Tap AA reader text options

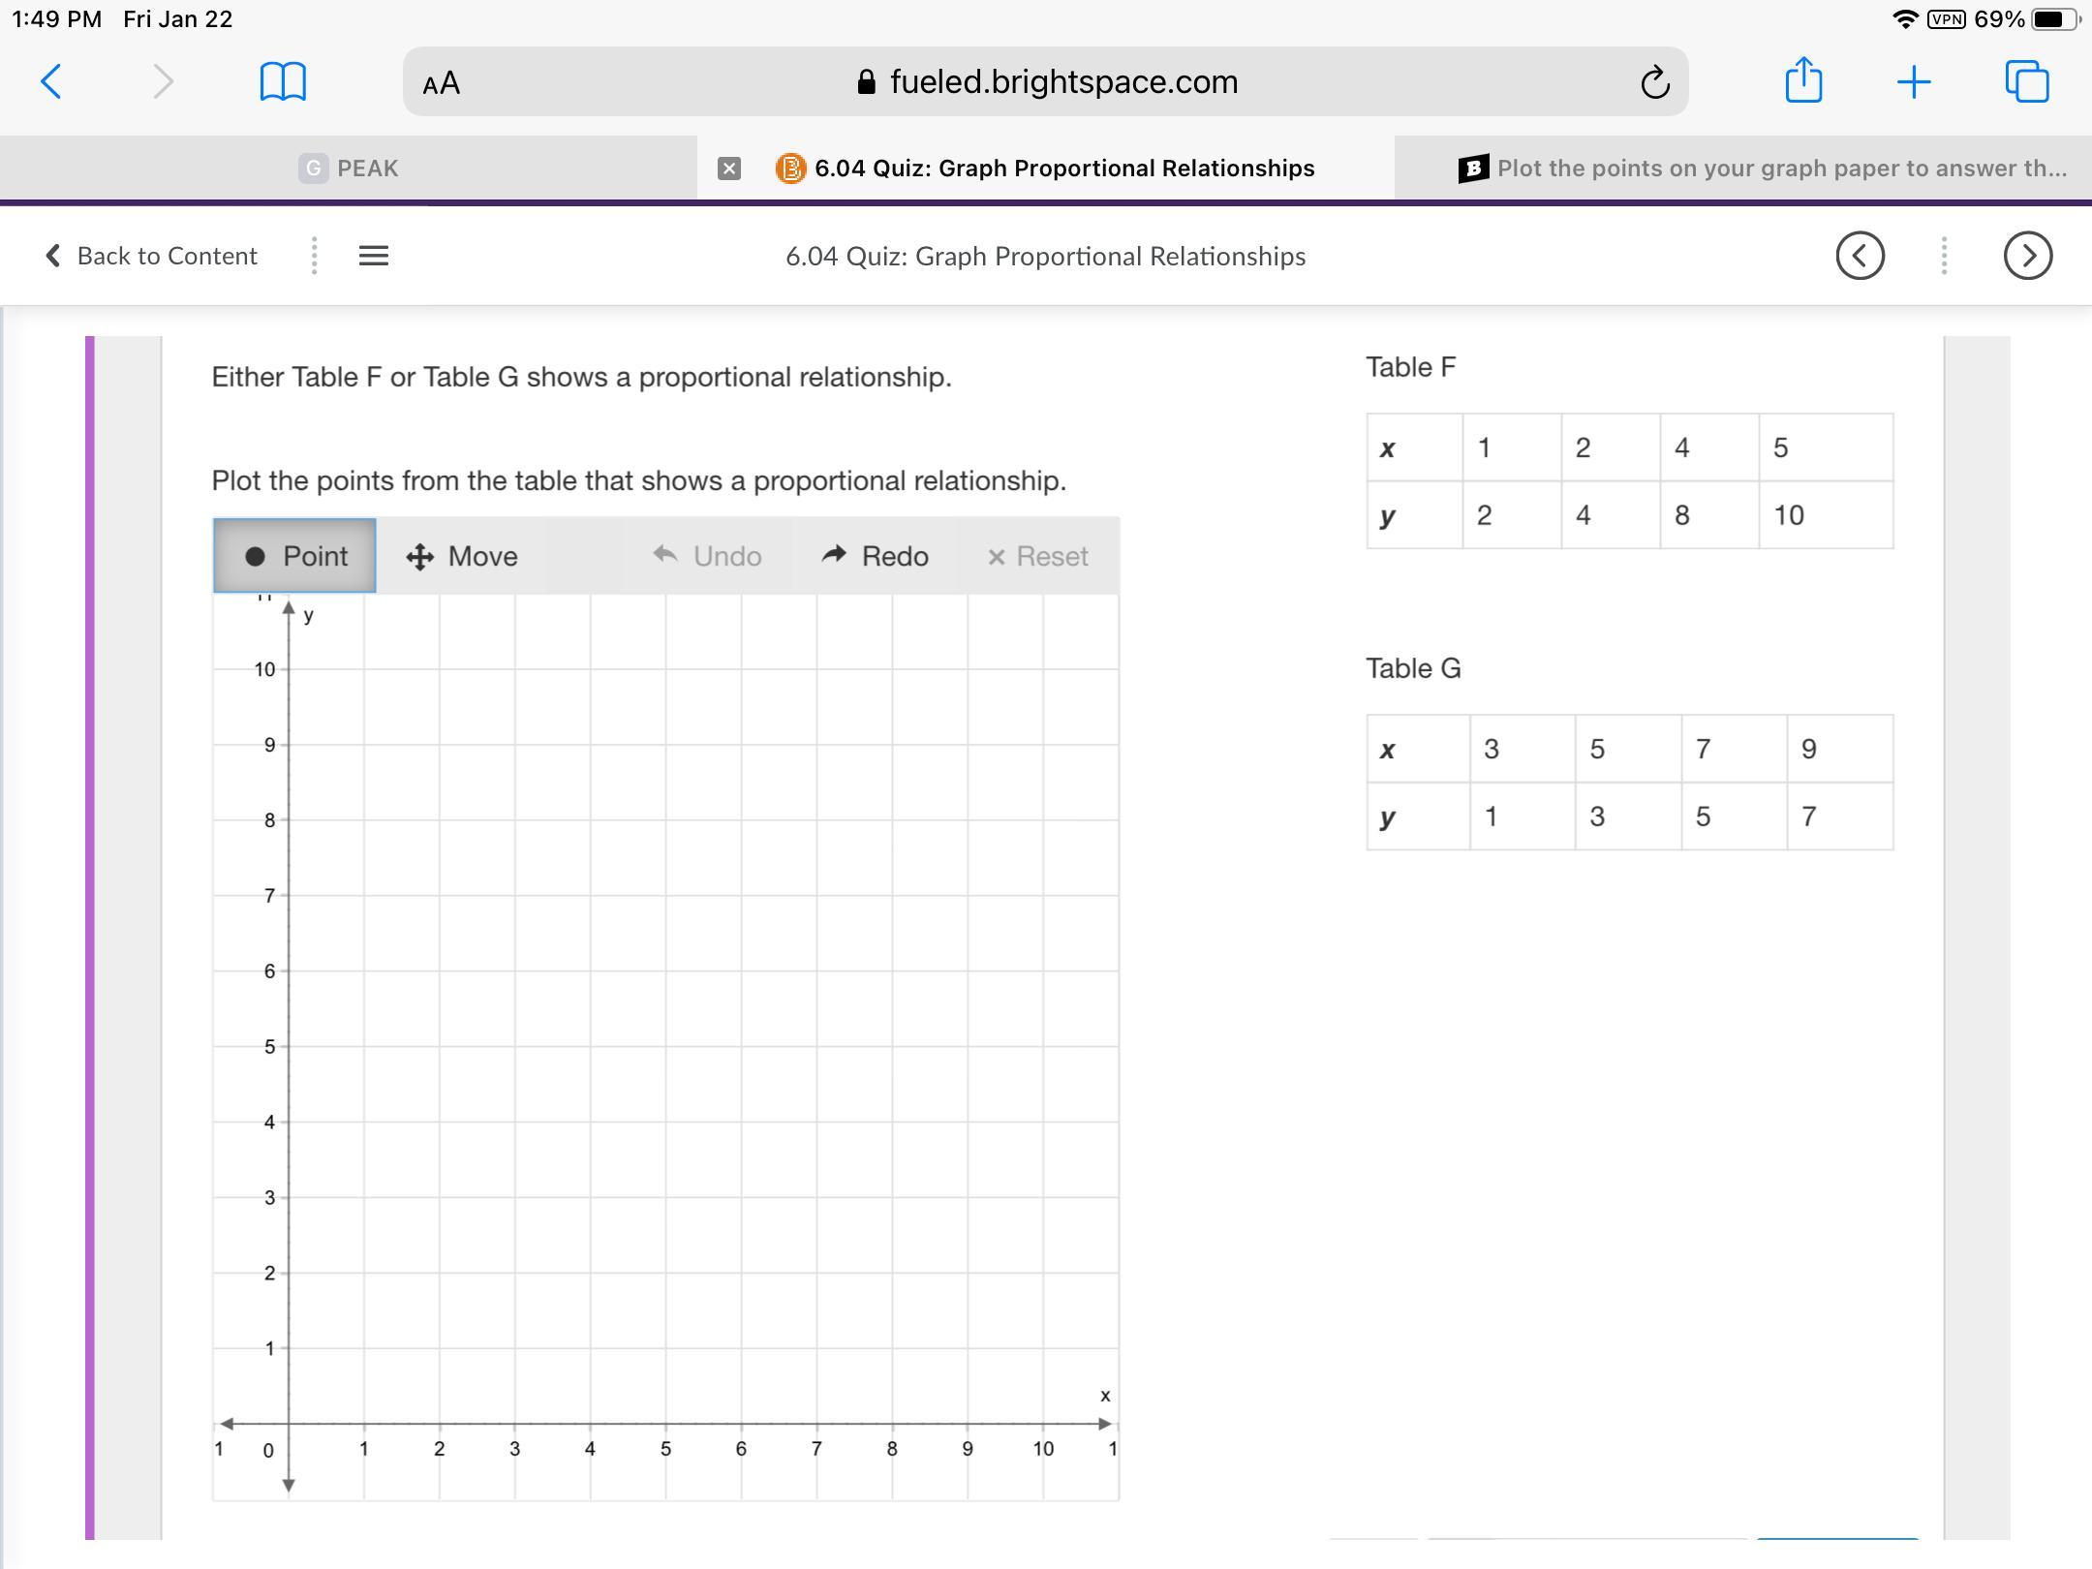pyautogui.click(x=442, y=83)
